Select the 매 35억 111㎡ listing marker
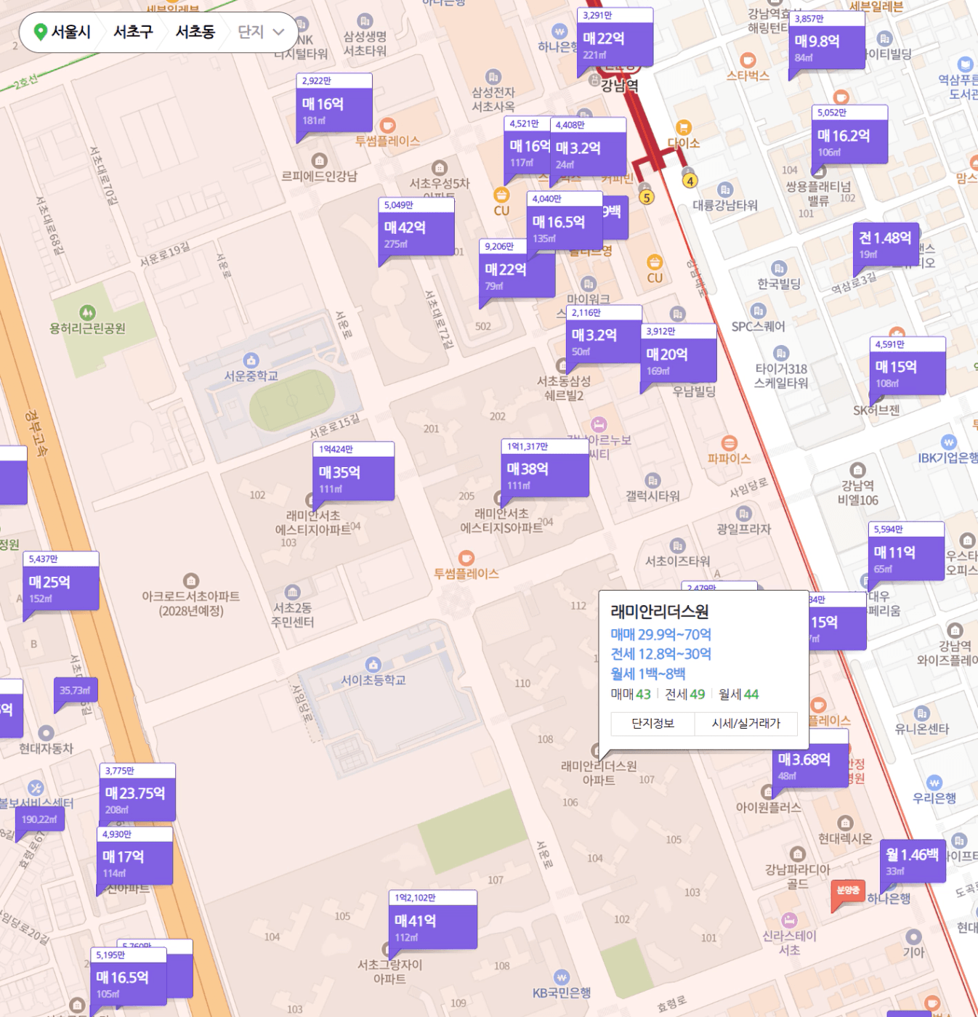 (x=354, y=471)
